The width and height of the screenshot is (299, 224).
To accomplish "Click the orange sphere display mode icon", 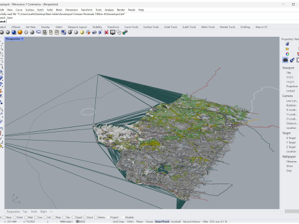I will coord(20,32).
